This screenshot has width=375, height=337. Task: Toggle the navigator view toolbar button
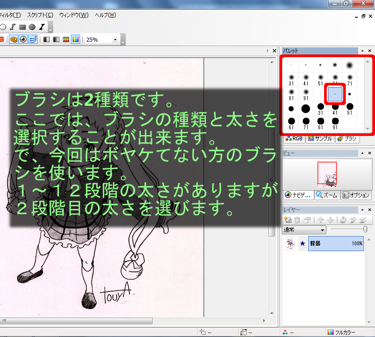[x=23, y=39]
